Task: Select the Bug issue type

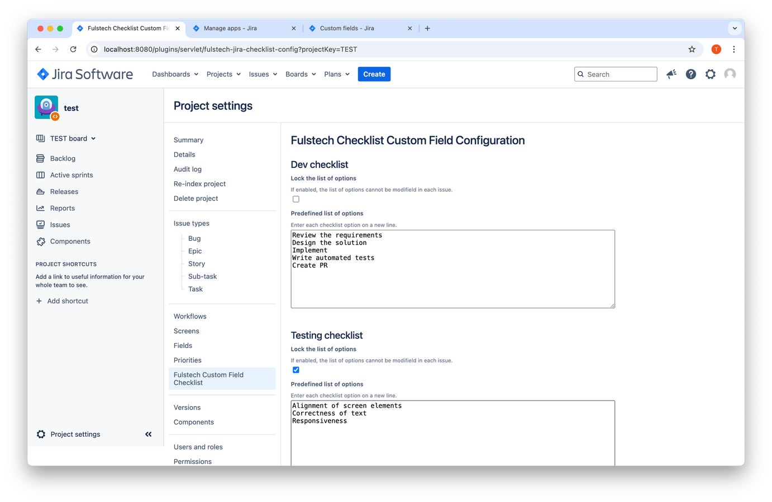Action: (194, 238)
